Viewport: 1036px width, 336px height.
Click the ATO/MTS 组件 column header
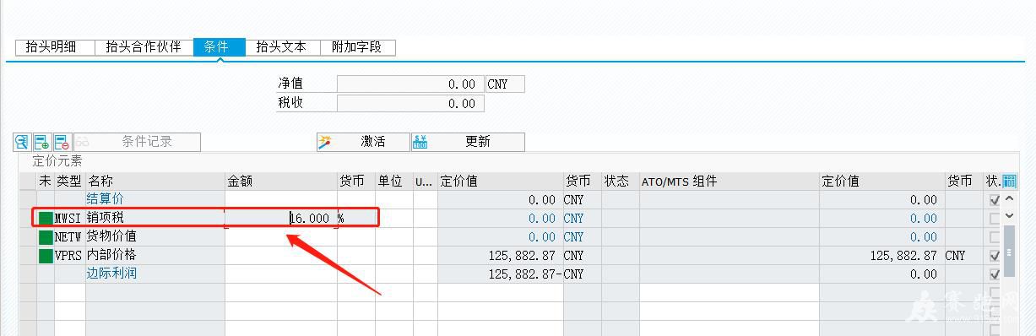tap(730, 182)
